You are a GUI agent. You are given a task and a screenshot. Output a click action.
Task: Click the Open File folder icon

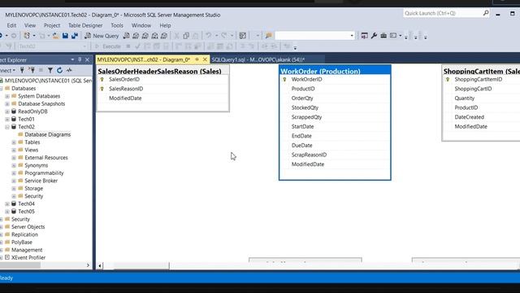[56, 36]
